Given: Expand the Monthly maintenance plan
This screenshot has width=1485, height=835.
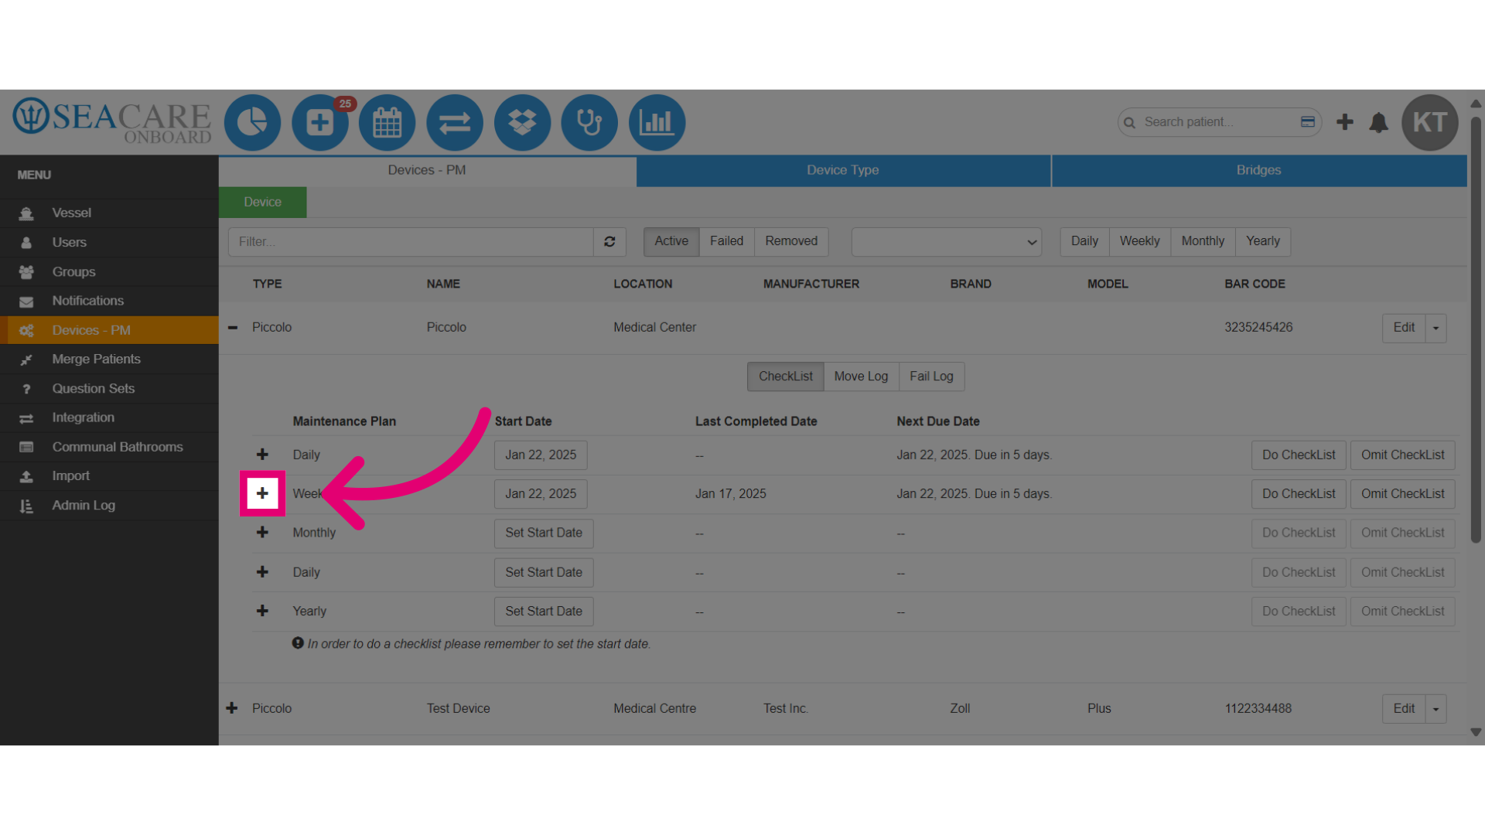Looking at the screenshot, I should (262, 533).
